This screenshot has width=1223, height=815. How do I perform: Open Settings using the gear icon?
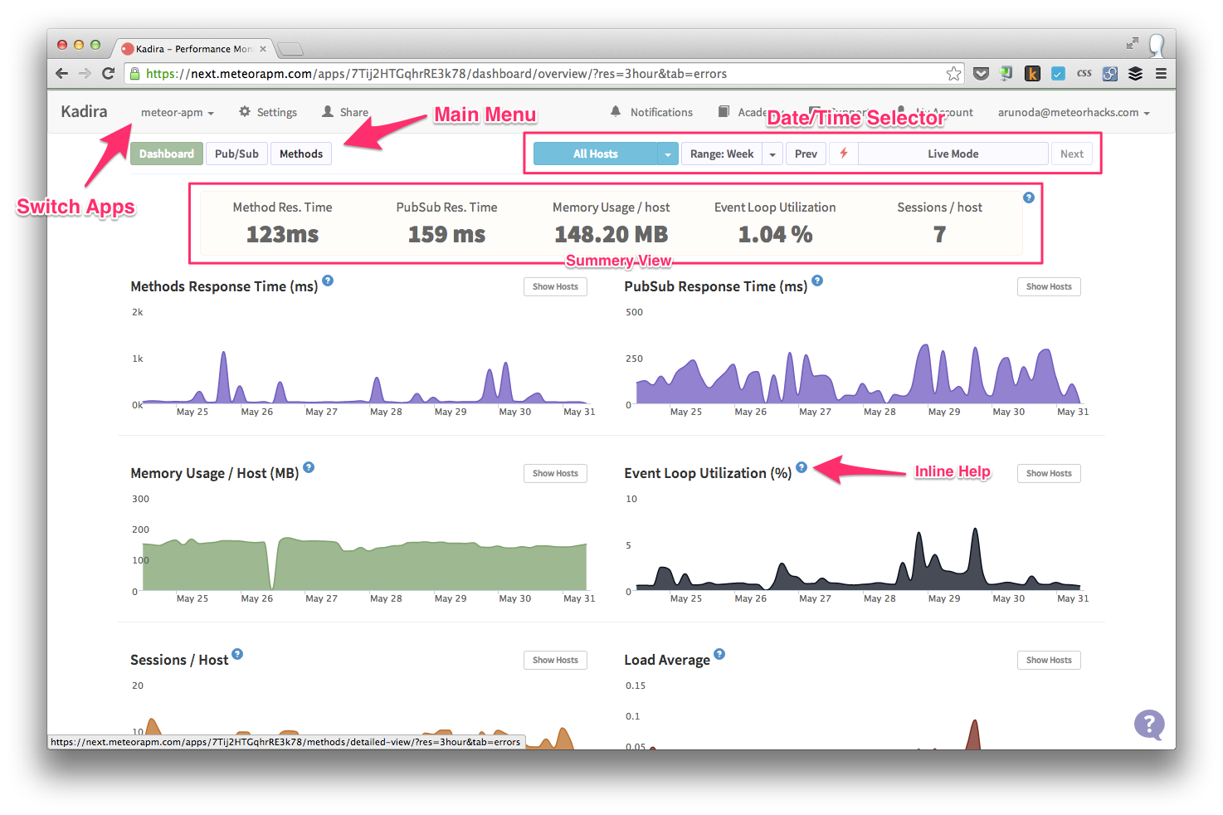[243, 111]
